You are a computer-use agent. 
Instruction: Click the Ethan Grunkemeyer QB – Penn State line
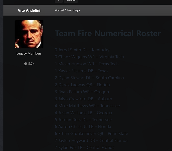[91, 134]
